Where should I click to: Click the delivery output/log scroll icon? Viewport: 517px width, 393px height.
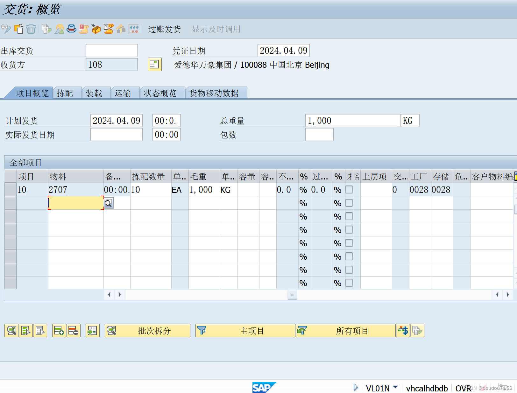tap(83, 29)
